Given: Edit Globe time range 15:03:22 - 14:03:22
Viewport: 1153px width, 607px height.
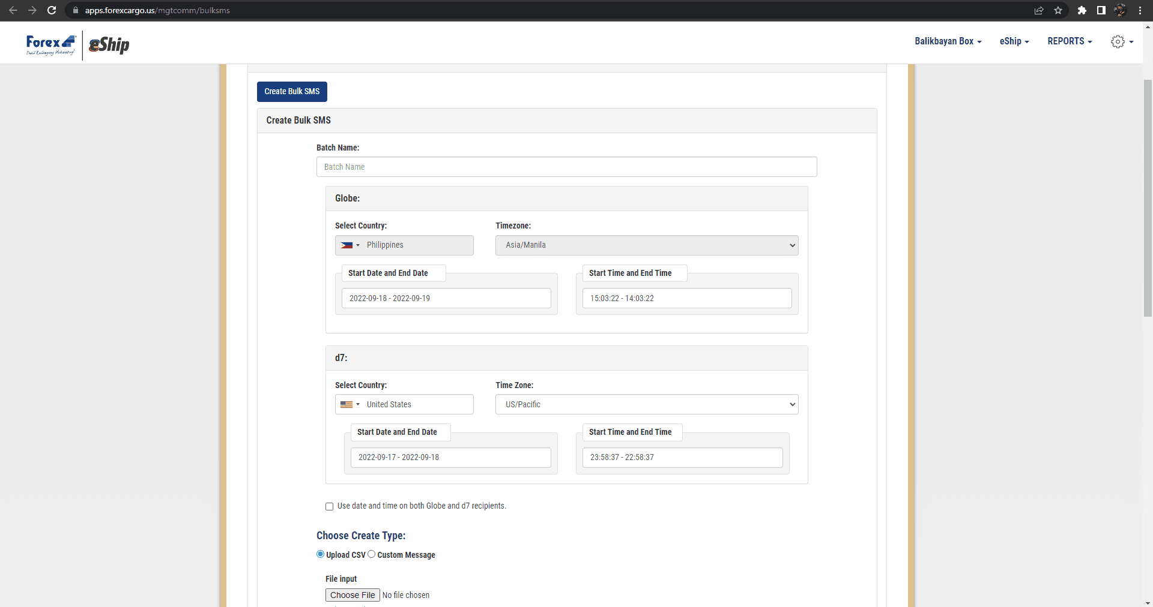Looking at the screenshot, I should tap(687, 298).
